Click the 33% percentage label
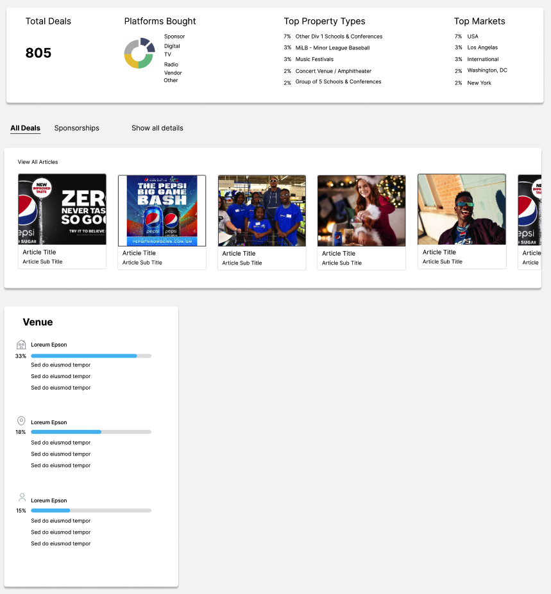The height and width of the screenshot is (594, 551). [x=21, y=356]
